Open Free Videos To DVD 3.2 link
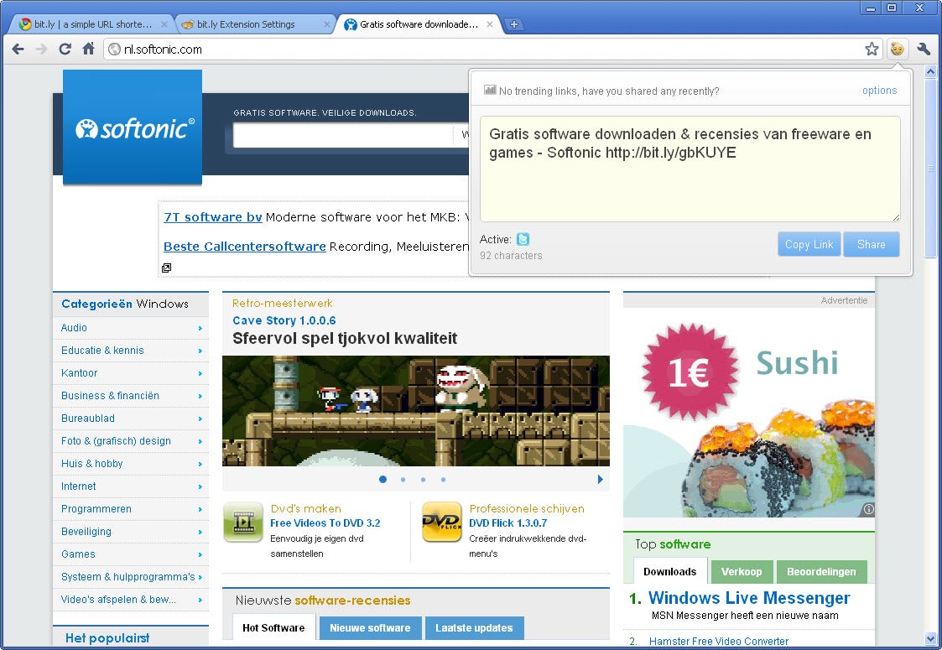The height and width of the screenshot is (650, 942). pyautogui.click(x=325, y=523)
